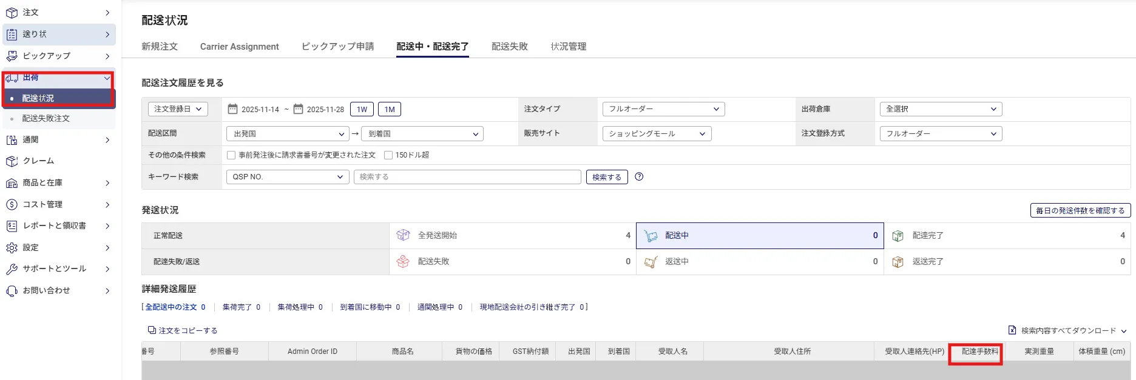
Task: Click the 設定 gear icon
Action: click(12, 248)
